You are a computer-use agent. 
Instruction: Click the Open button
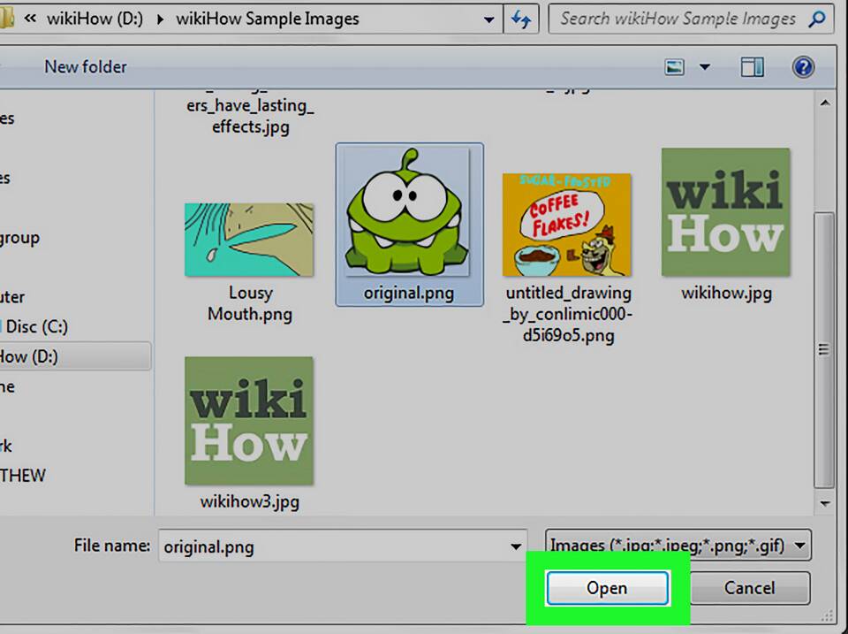pos(606,588)
